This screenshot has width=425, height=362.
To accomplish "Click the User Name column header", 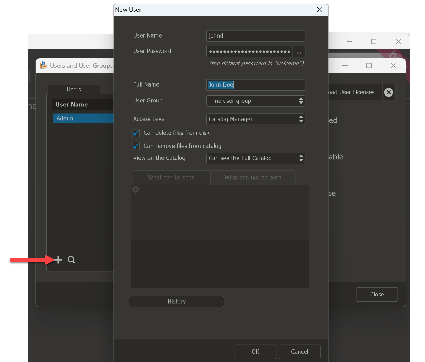I will click(x=83, y=105).
